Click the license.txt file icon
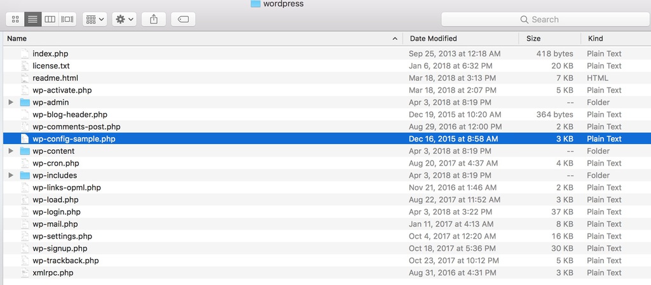Viewport: 651px width, 285px height. 25,66
